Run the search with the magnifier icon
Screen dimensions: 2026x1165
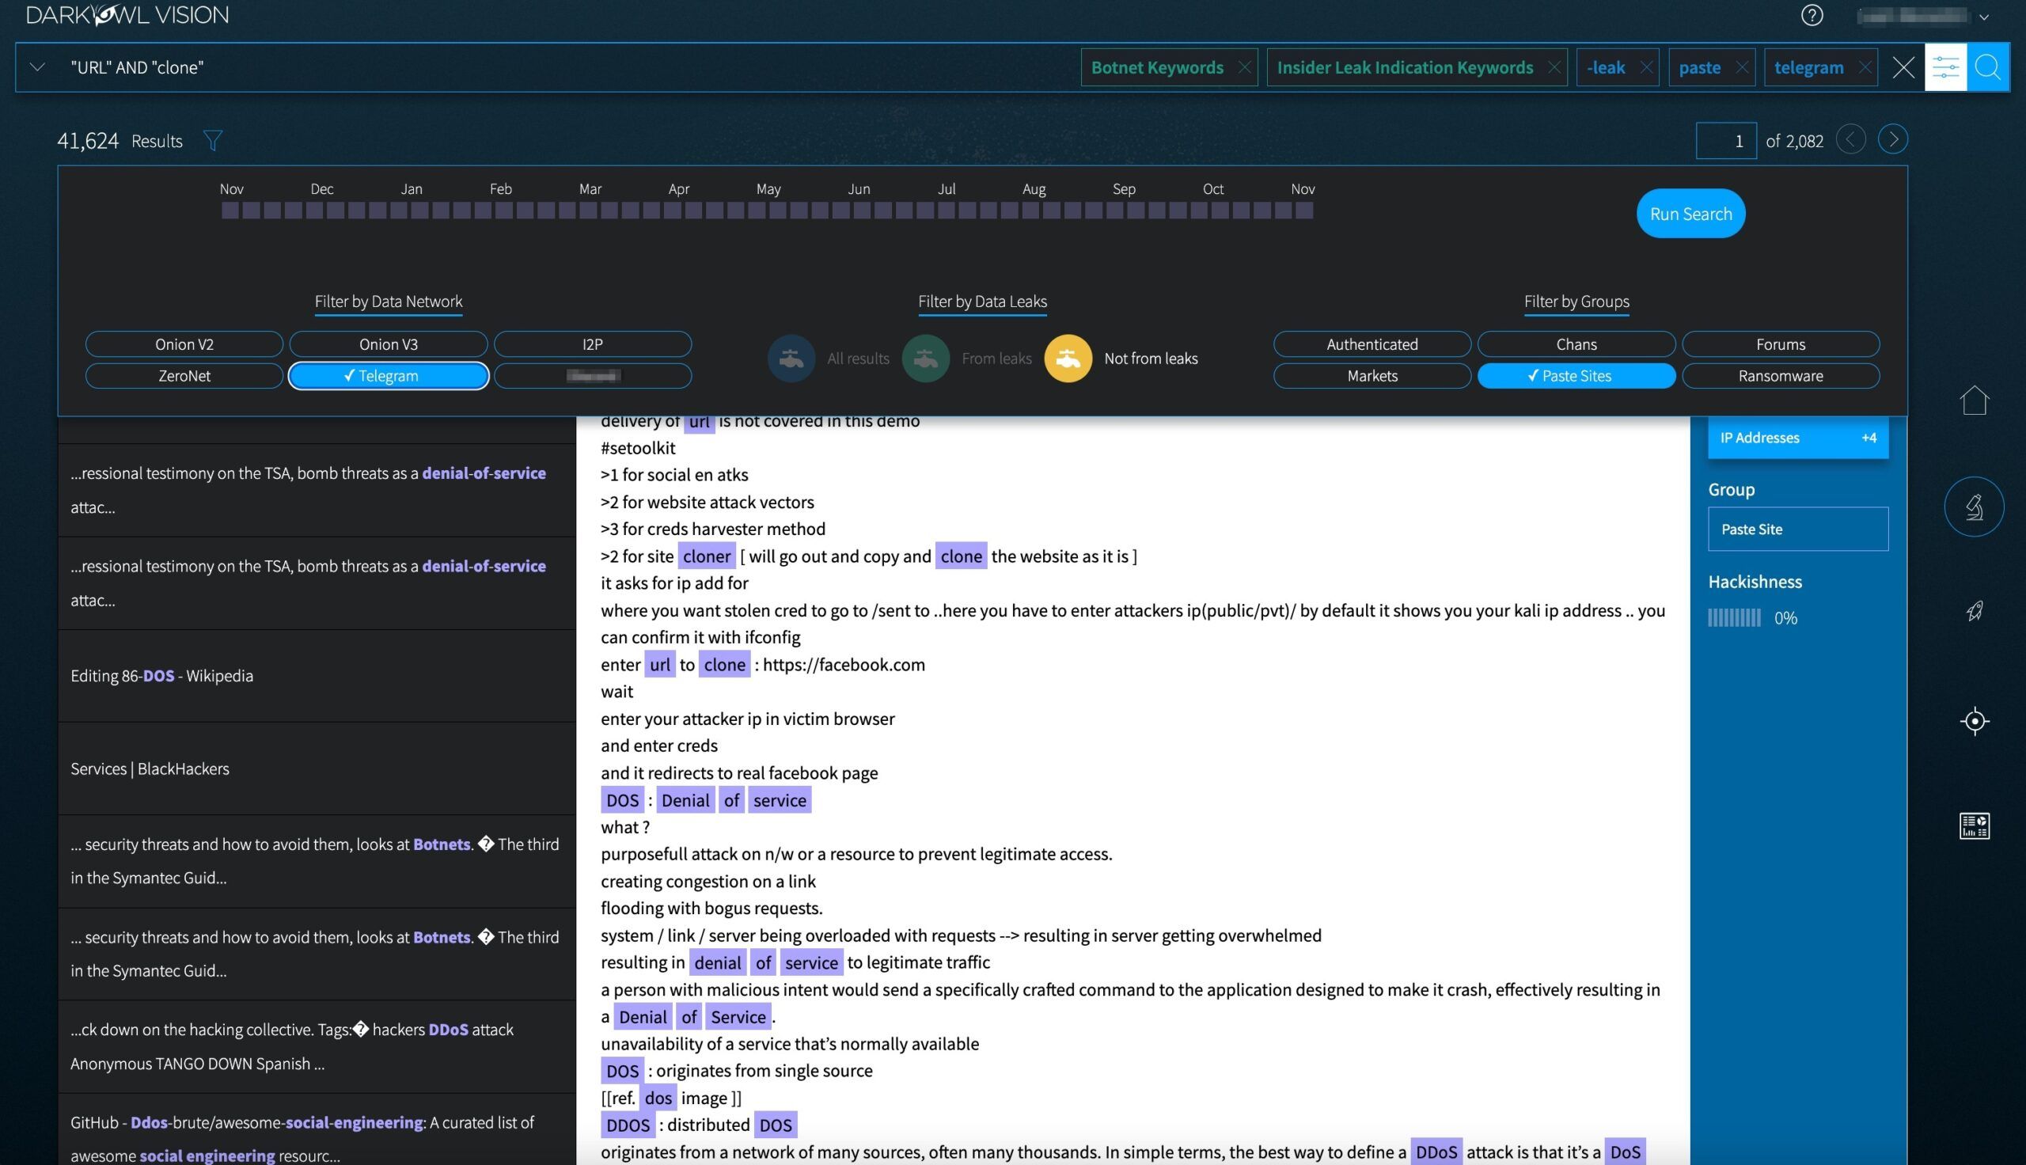point(1990,66)
